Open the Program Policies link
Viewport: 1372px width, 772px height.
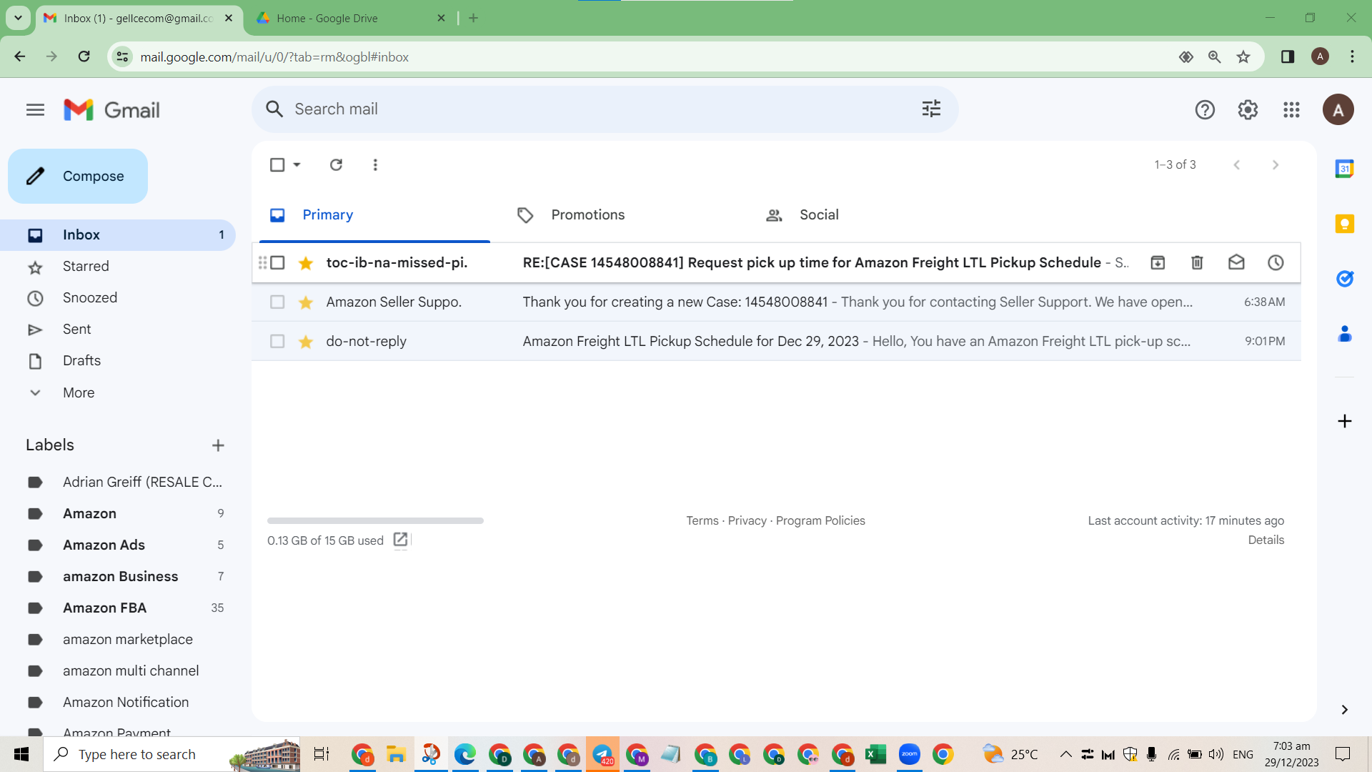tap(820, 520)
